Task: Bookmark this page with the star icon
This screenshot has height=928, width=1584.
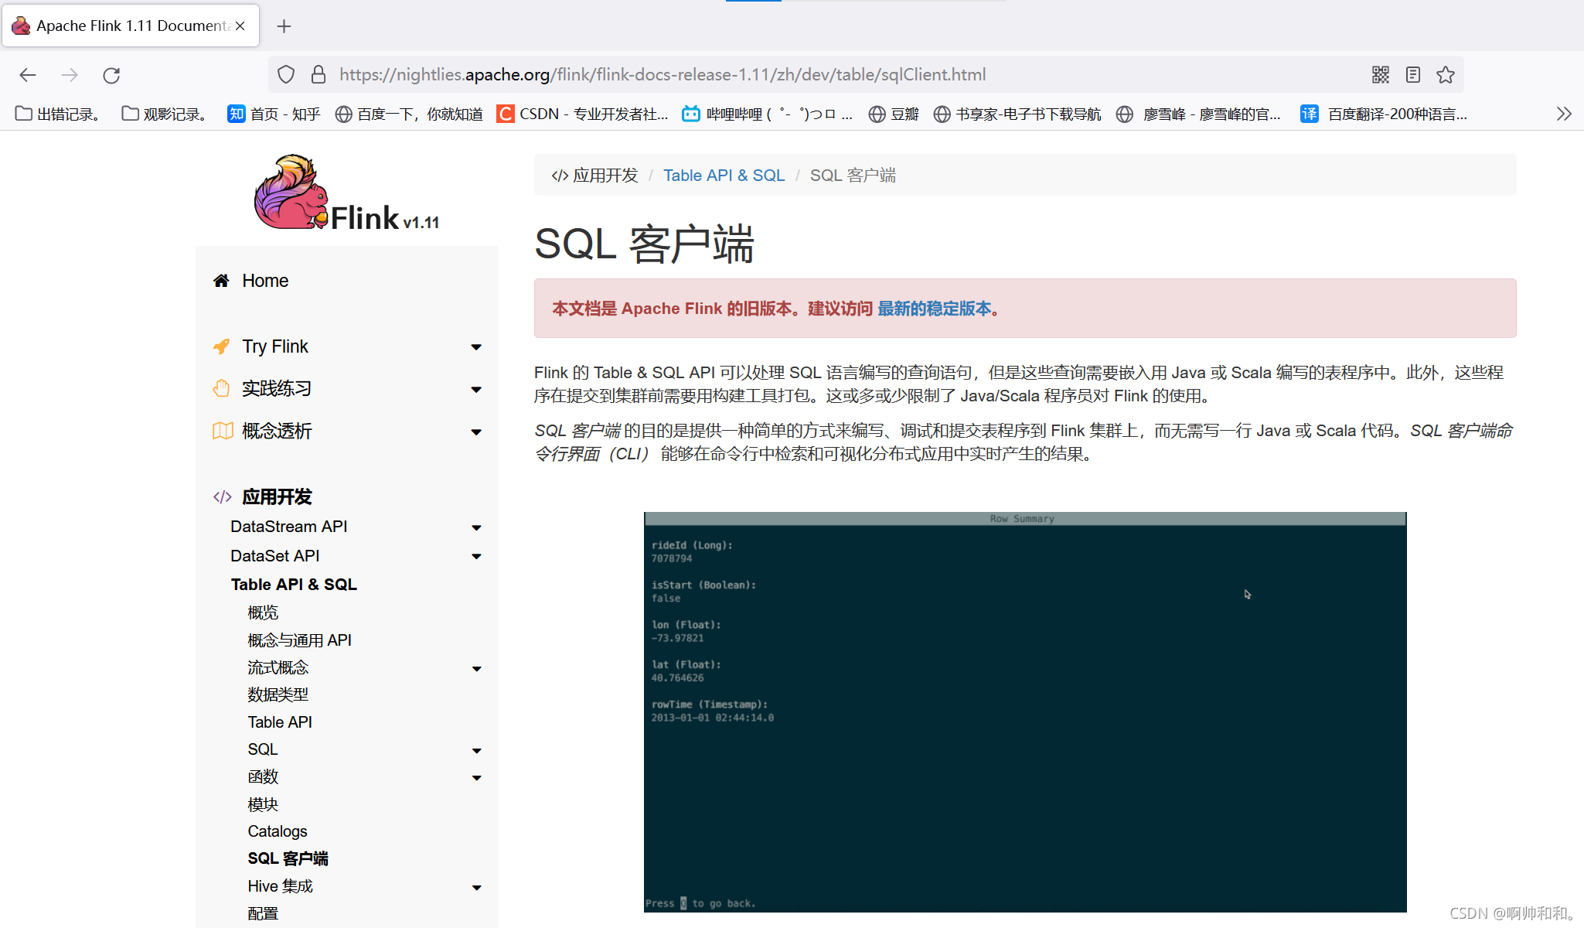Action: pyautogui.click(x=1446, y=74)
